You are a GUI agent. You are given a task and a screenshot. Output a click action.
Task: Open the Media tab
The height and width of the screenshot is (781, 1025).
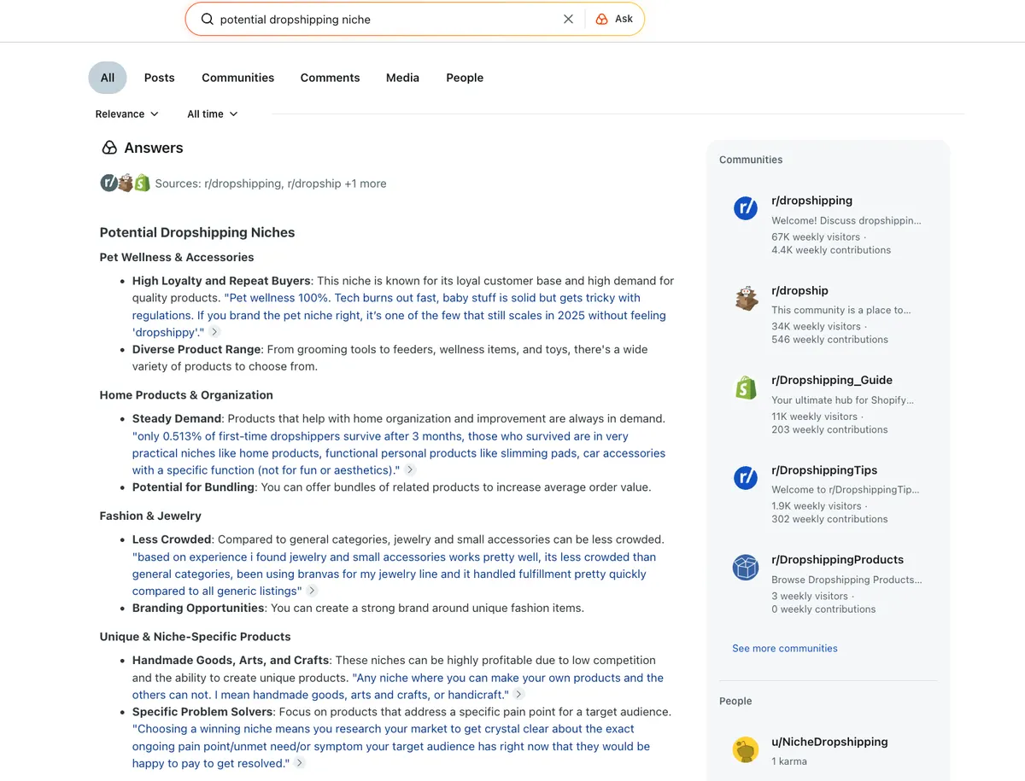tap(402, 77)
